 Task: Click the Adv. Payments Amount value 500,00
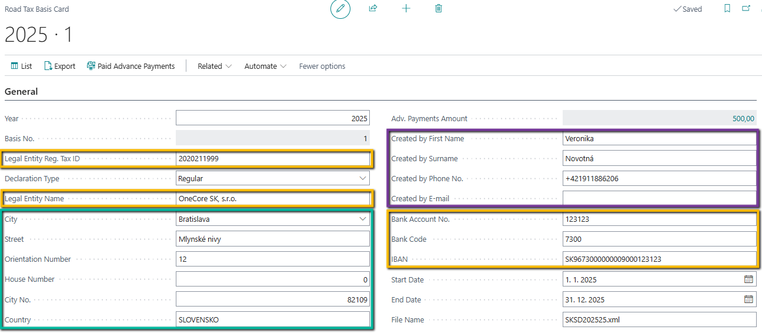point(743,118)
